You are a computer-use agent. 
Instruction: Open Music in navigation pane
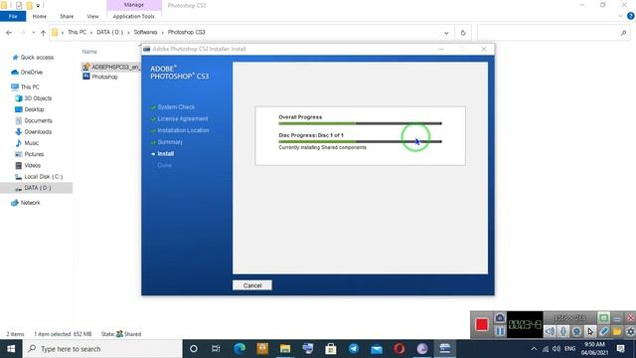tap(31, 143)
